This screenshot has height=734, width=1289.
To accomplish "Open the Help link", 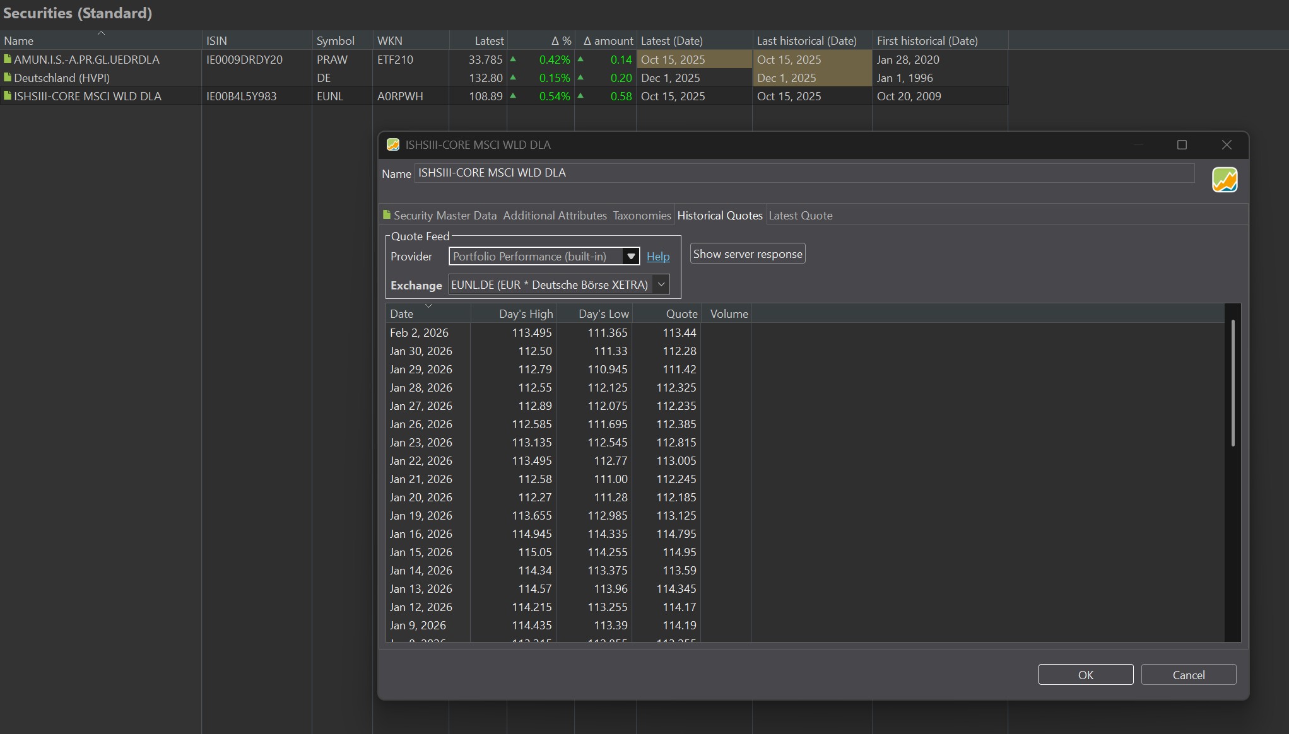I will 657,257.
